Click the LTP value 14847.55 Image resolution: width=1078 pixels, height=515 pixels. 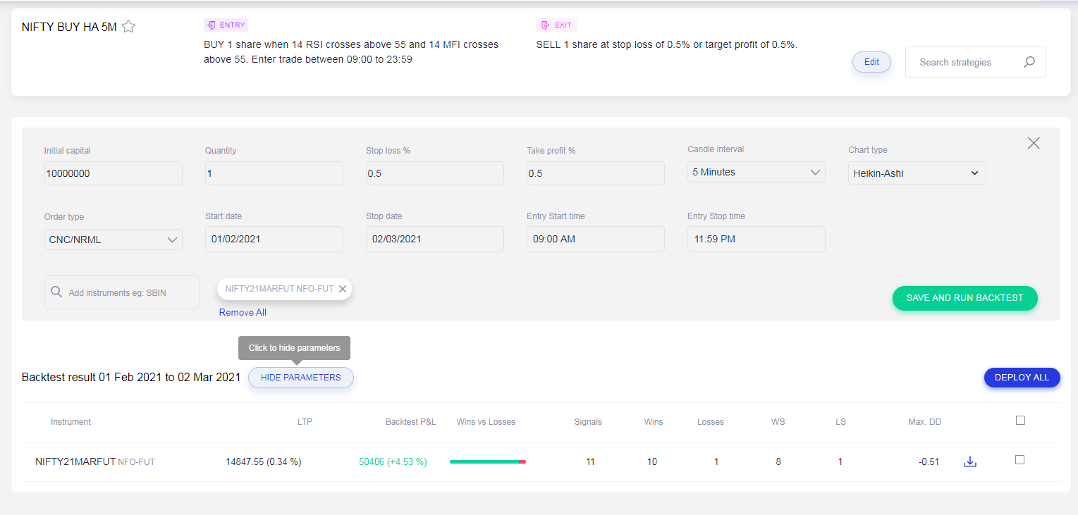click(x=264, y=462)
